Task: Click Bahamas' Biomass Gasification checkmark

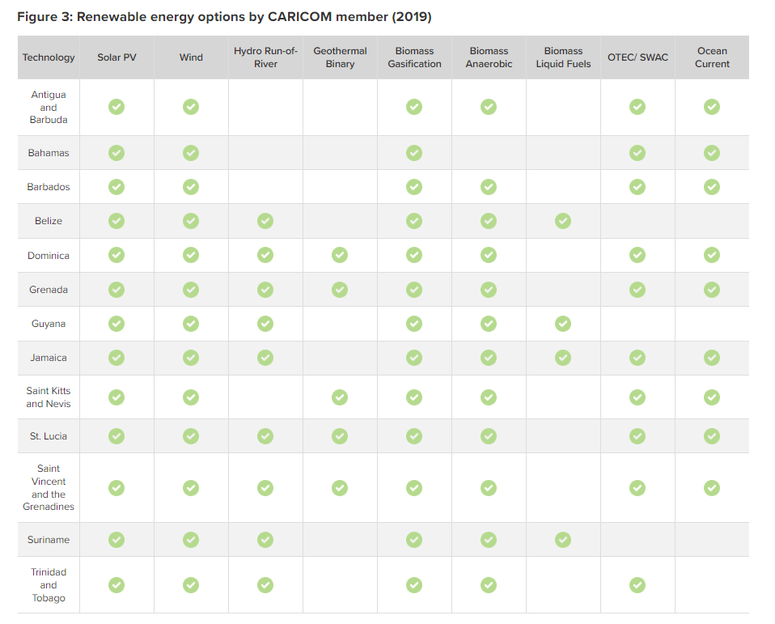Action: [x=414, y=153]
